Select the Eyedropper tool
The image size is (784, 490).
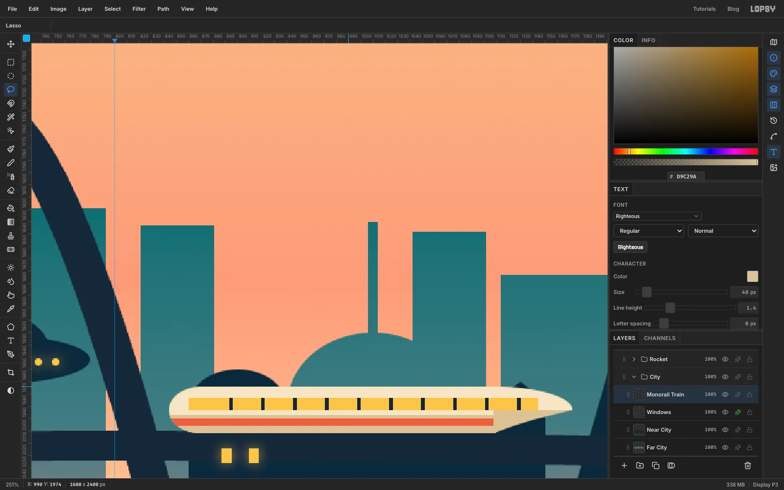click(11, 309)
